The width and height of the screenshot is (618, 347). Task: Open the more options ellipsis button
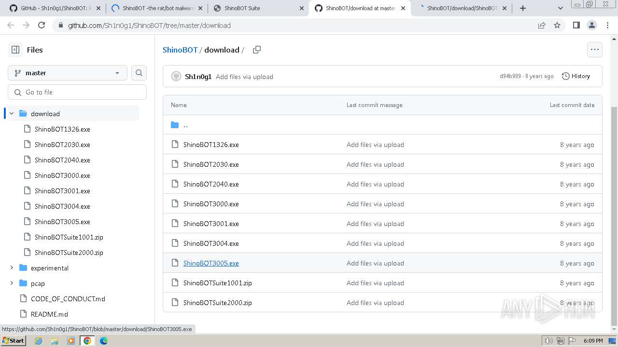pyautogui.click(x=594, y=50)
